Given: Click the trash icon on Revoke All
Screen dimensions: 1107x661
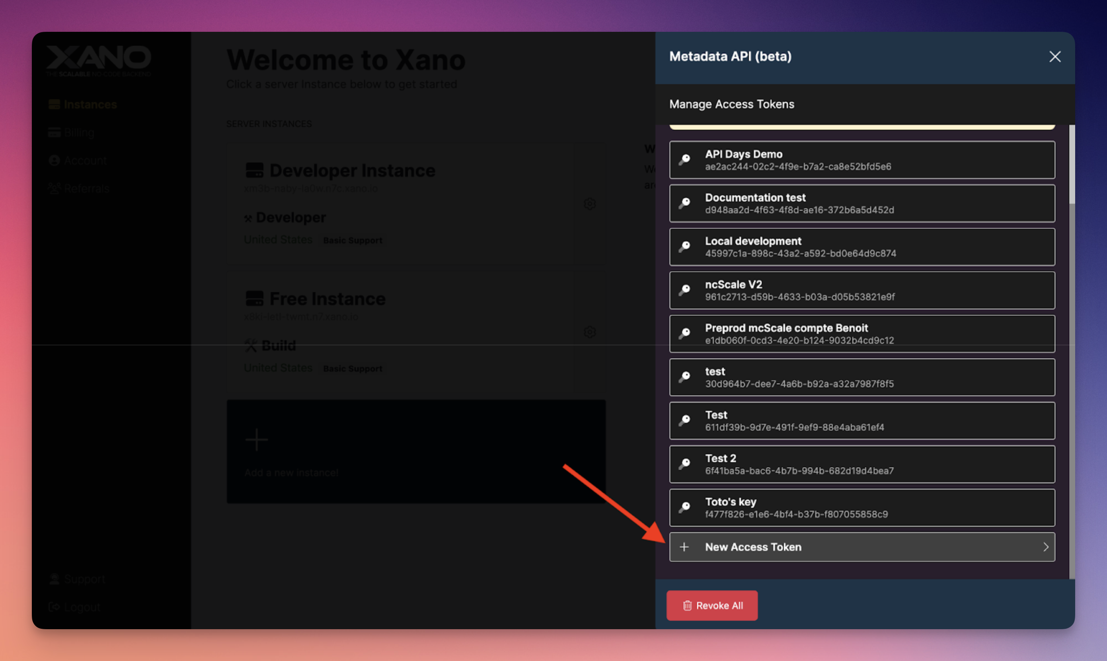Looking at the screenshot, I should pos(687,606).
